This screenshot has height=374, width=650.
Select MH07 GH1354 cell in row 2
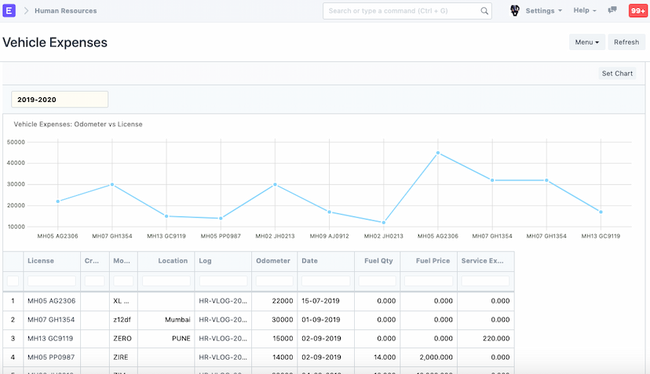52,320
